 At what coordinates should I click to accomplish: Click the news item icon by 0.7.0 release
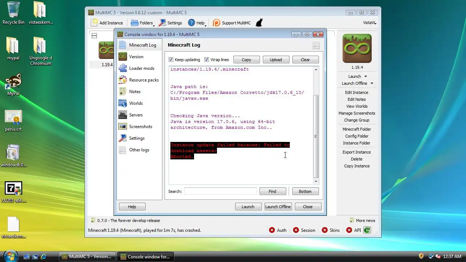pyautogui.click(x=93, y=221)
